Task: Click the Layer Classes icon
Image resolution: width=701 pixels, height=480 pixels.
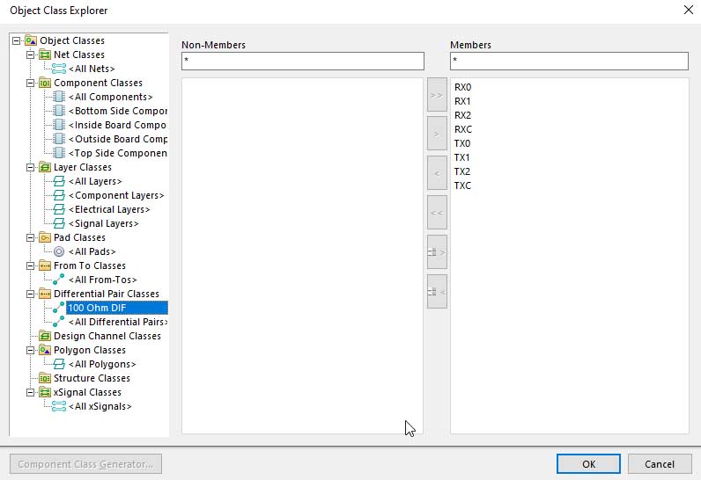Action: pos(45,167)
